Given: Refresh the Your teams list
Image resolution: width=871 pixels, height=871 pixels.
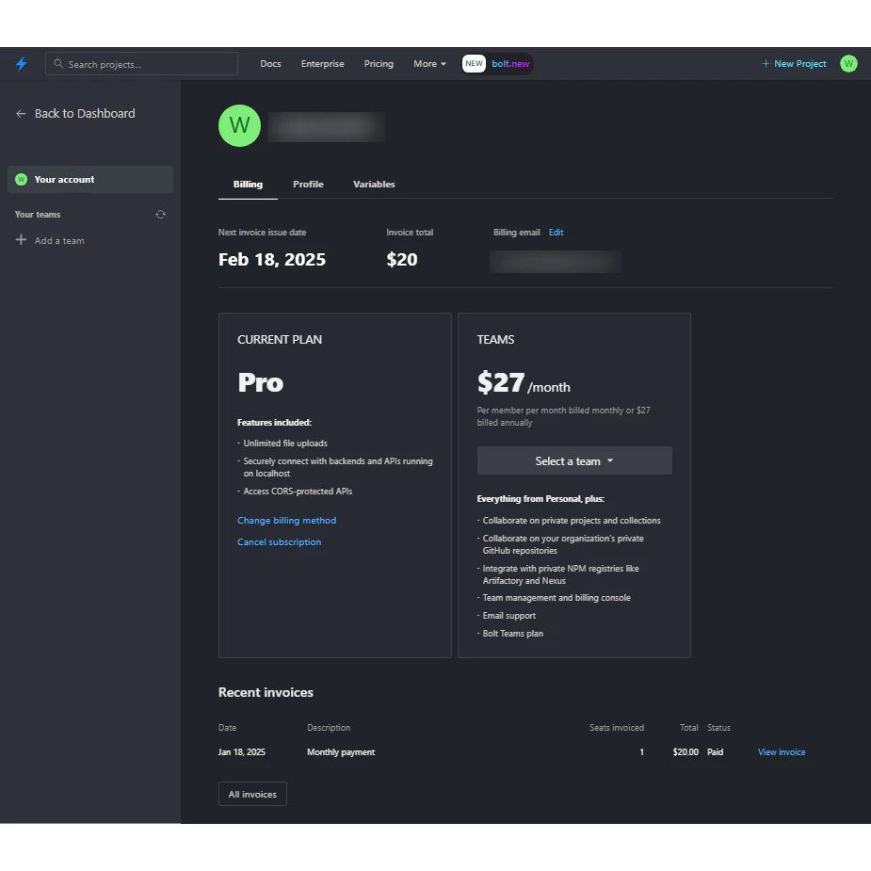Looking at the screenshot, I should click(161, 215).
